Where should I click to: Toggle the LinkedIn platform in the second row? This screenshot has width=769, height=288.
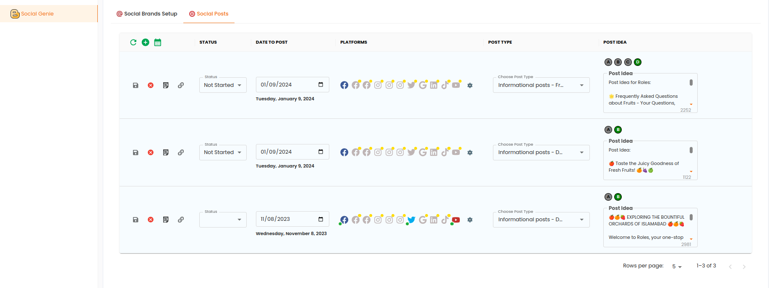point(434,152)
